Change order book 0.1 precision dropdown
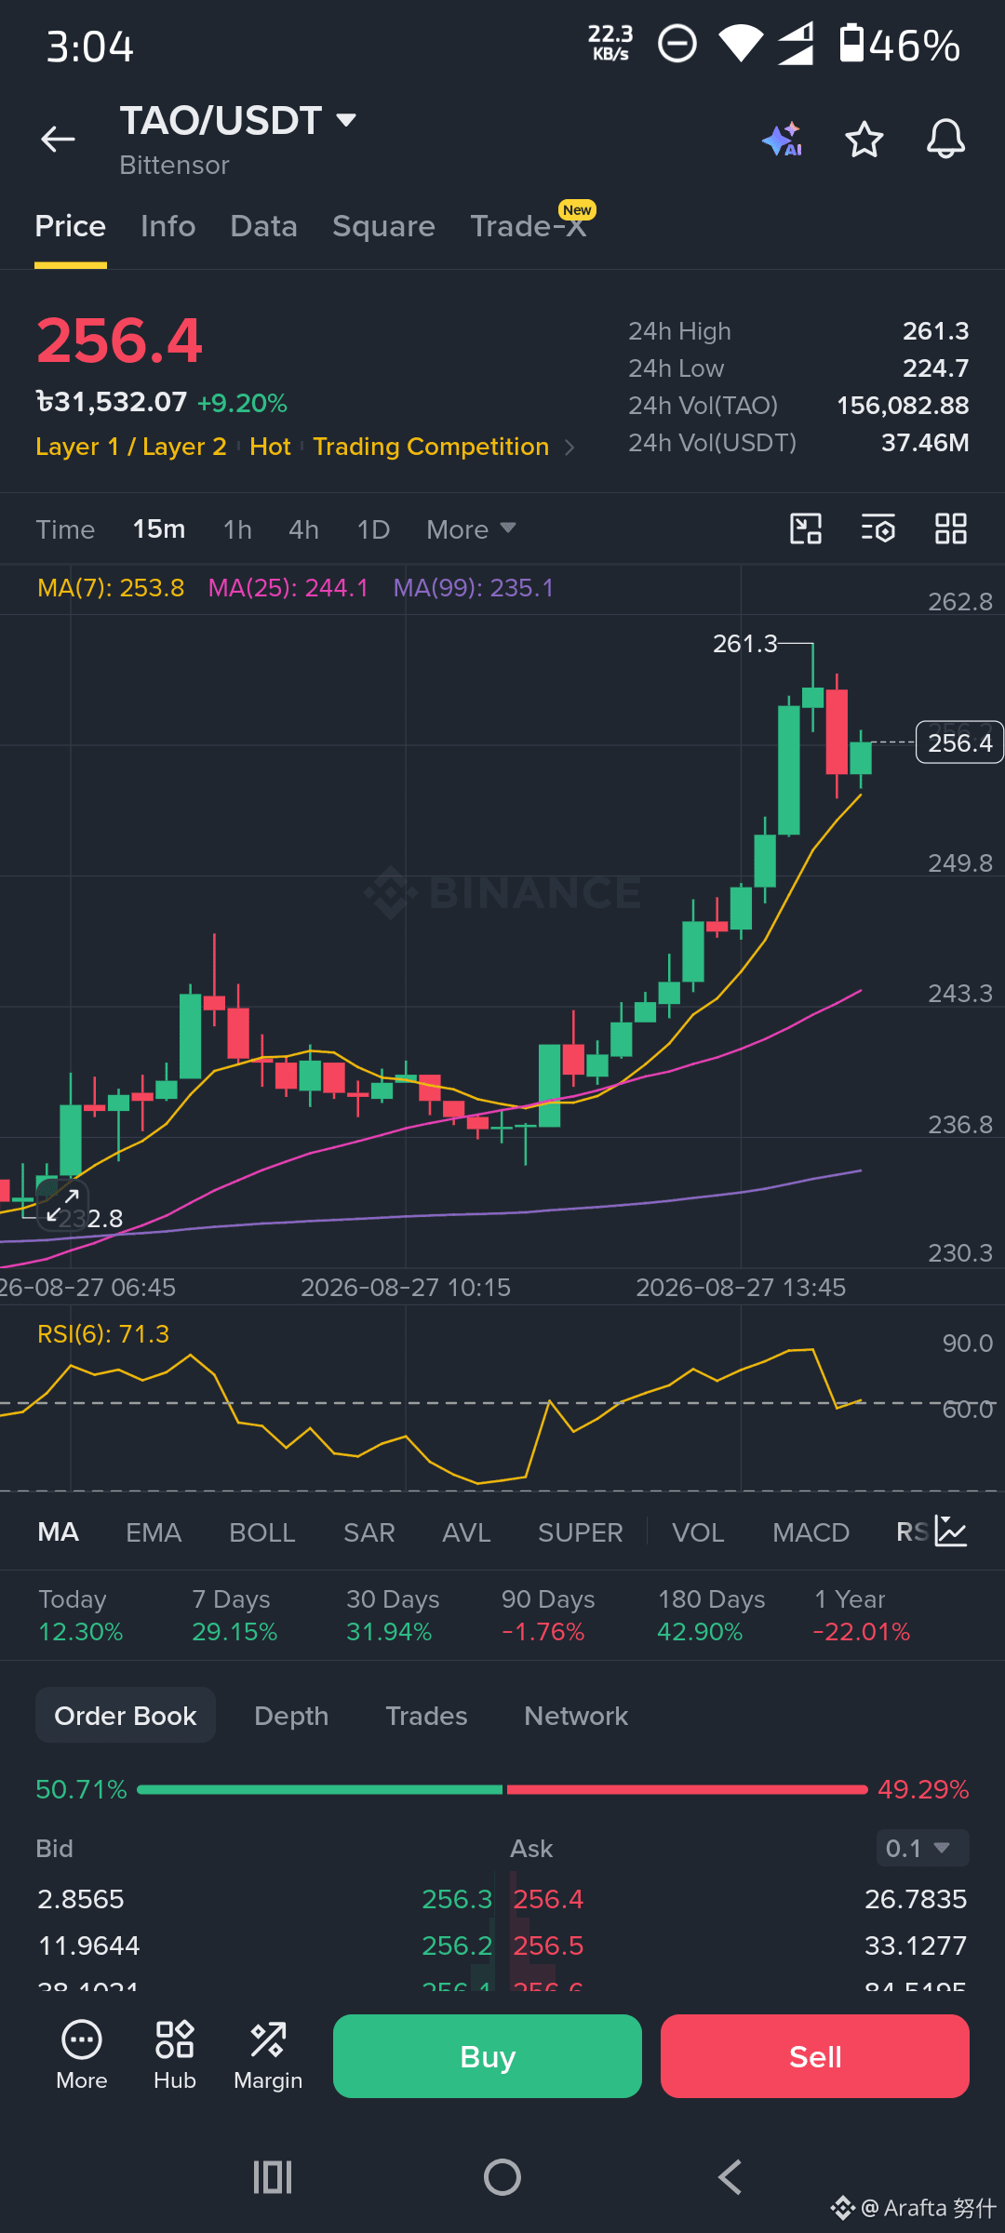The image size is (1005, 2233). coord(922,1848)
